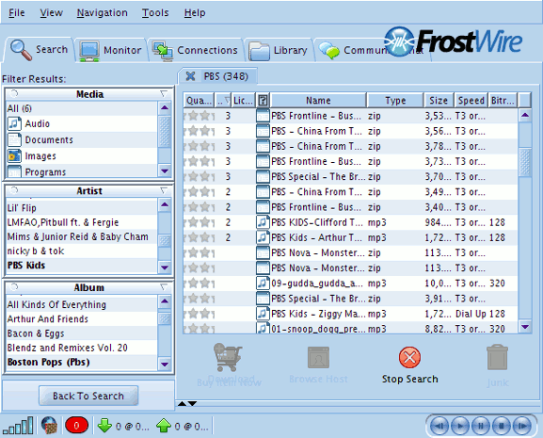Sort results by Bitrate column
The width and height of the screenshot is (543, 438).
point(503,101)
